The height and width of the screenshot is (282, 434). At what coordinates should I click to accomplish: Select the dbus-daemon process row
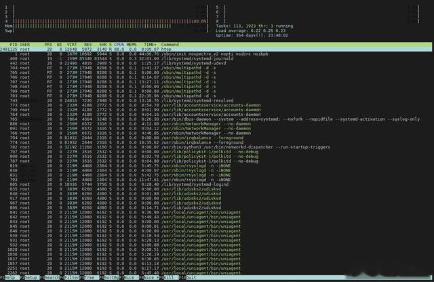point(216,119)
